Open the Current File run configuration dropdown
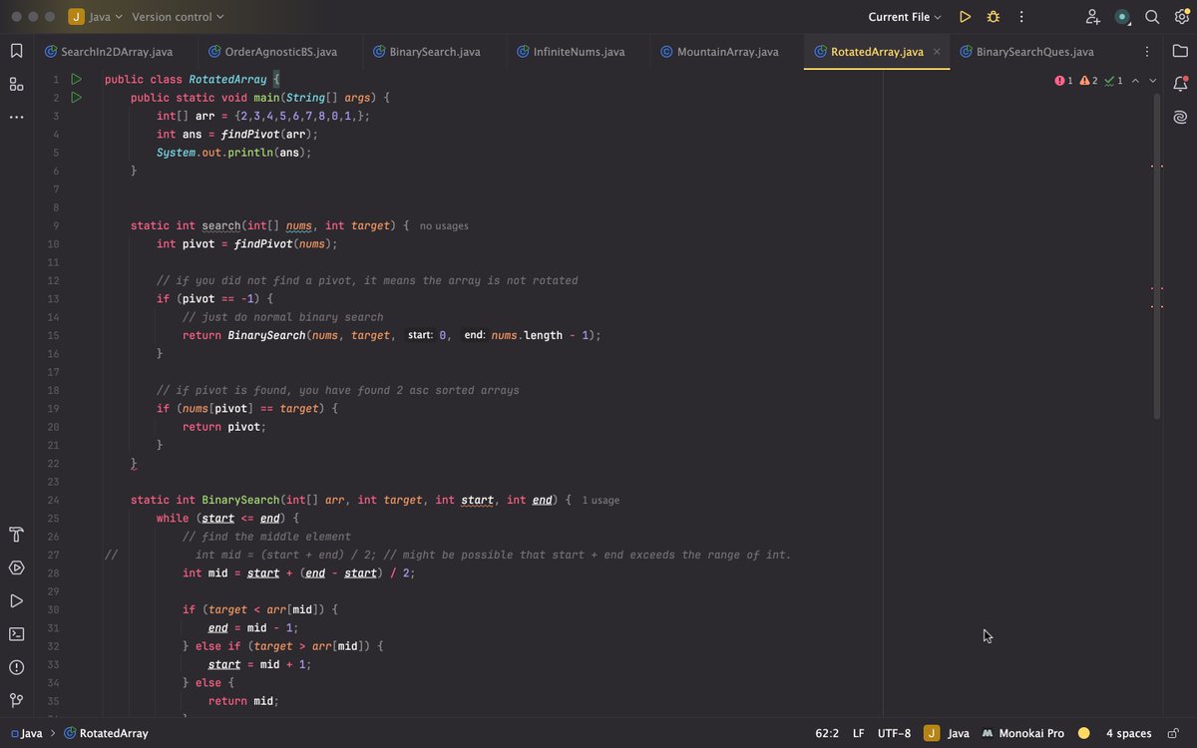The height and width of the screenshot is (748, 1197). pyautogui.click(x=905, y=17)
